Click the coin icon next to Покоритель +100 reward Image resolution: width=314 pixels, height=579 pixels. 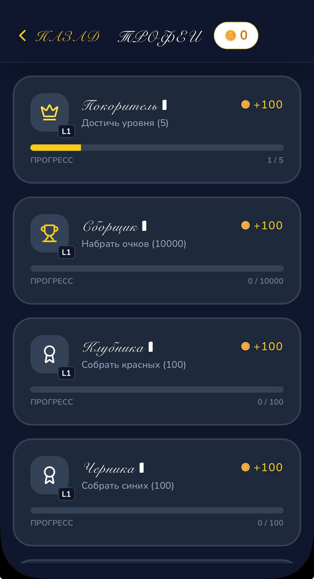click(x=246, y=104)
